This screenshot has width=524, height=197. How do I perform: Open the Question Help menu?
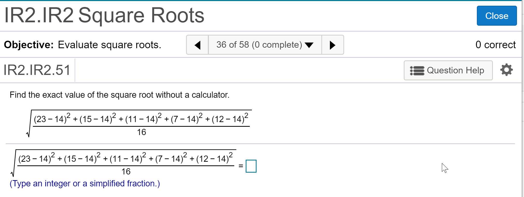click(x=448, y=71)
